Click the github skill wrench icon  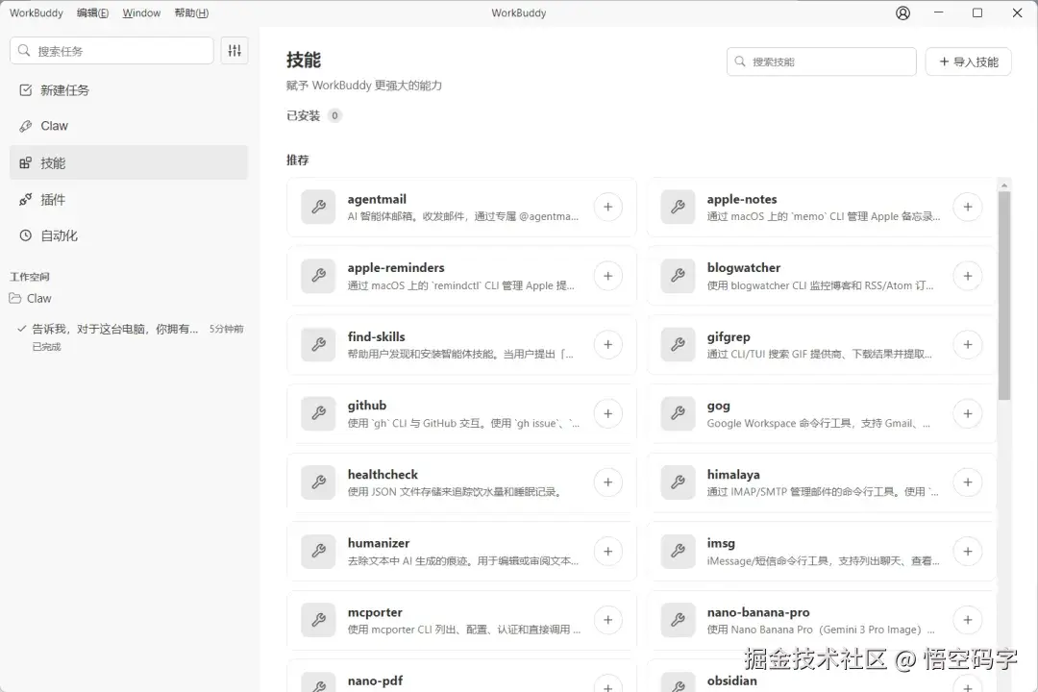click(x=318, y=413)
